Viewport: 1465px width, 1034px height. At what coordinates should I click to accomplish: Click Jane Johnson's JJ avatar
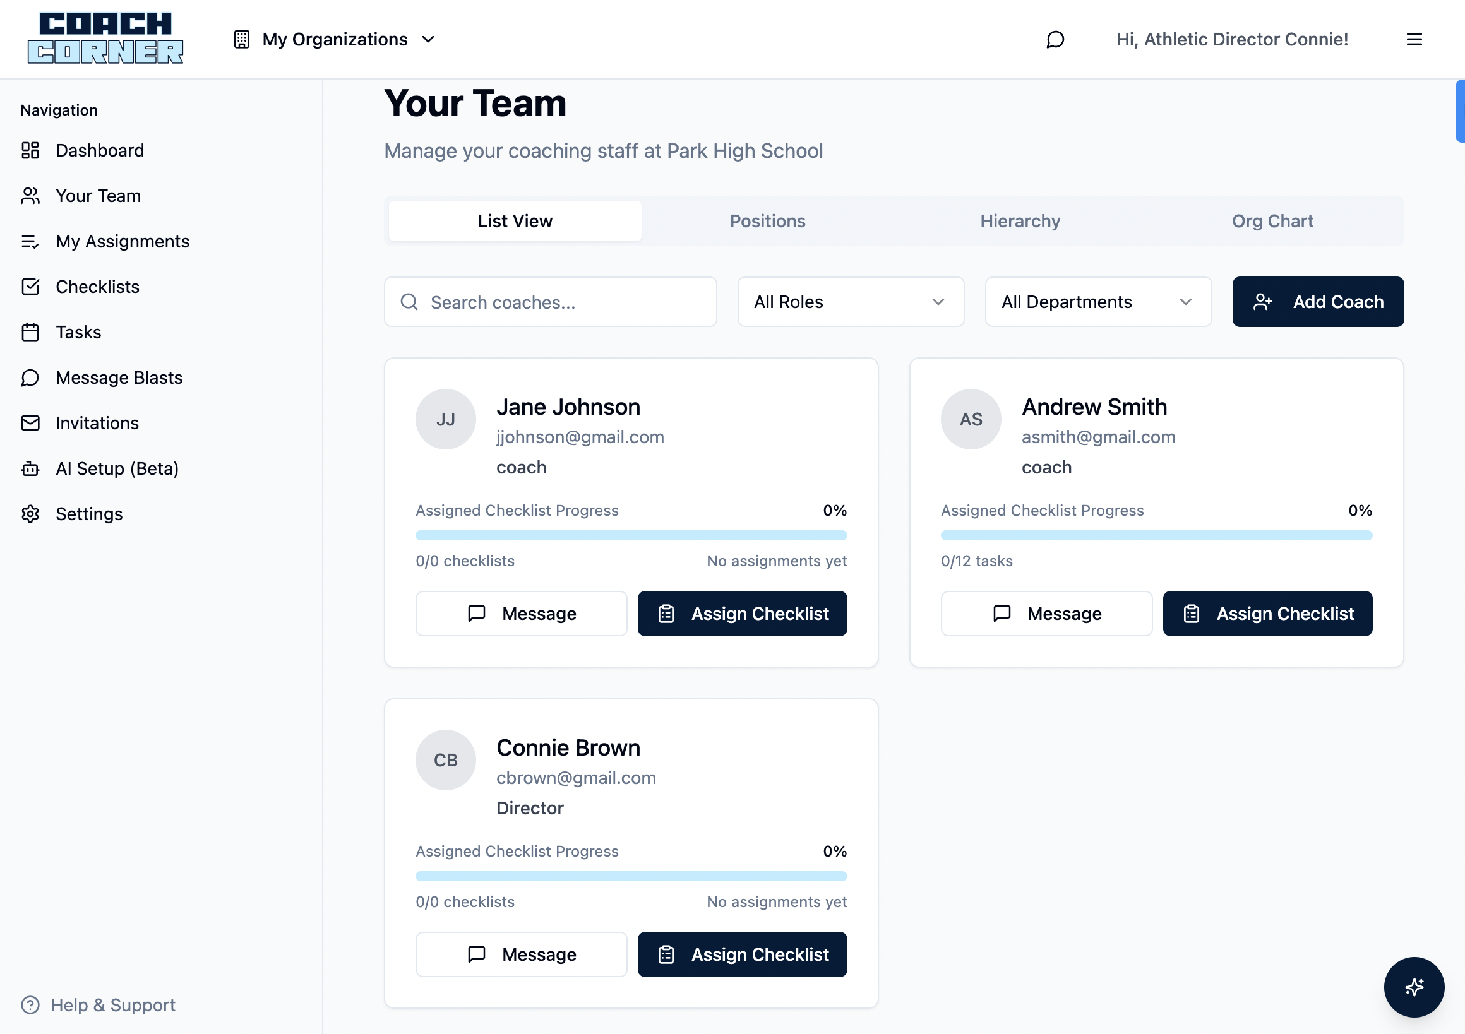coord(445,419)
